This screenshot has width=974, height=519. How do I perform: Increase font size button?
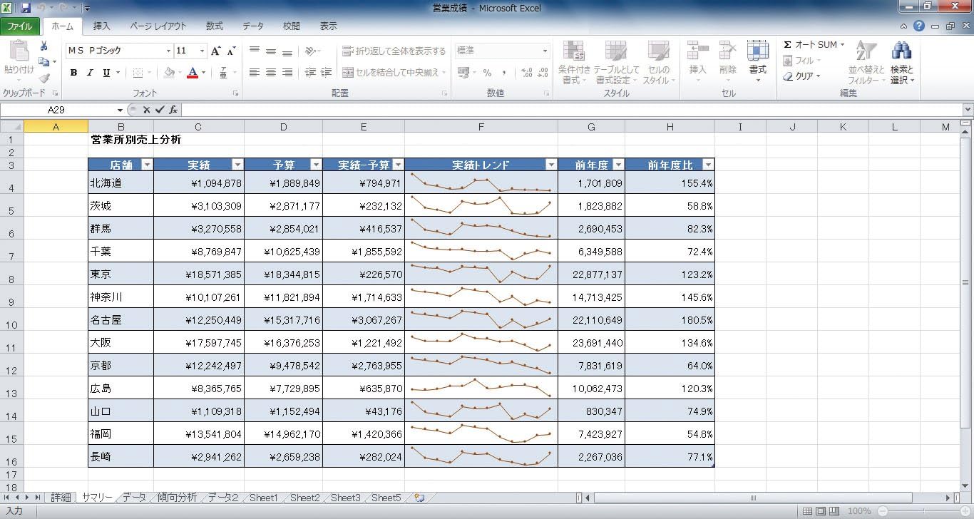pos(216,51)
